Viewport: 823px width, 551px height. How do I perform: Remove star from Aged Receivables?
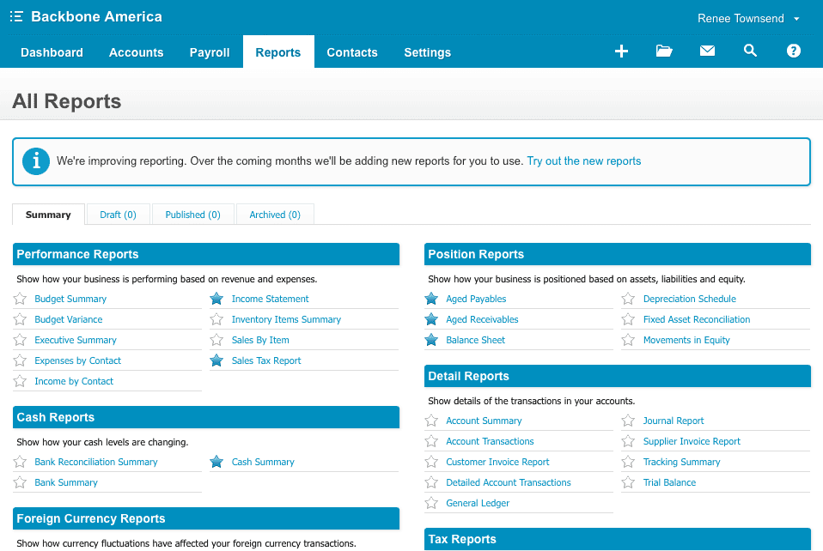(431, 319)
